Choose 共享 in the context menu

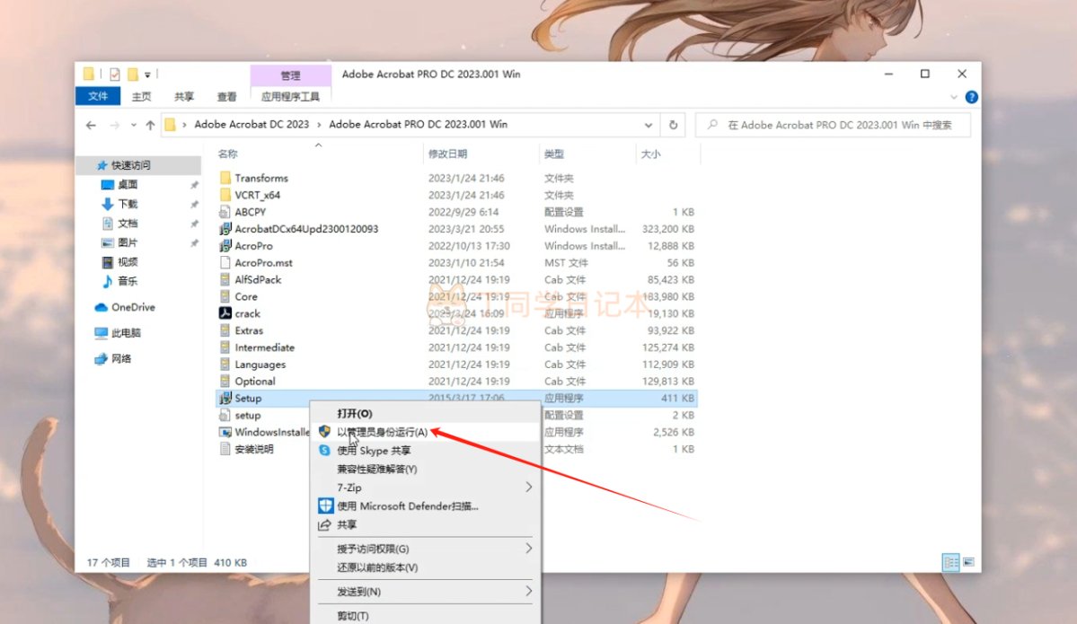click(x=425, y=524)
